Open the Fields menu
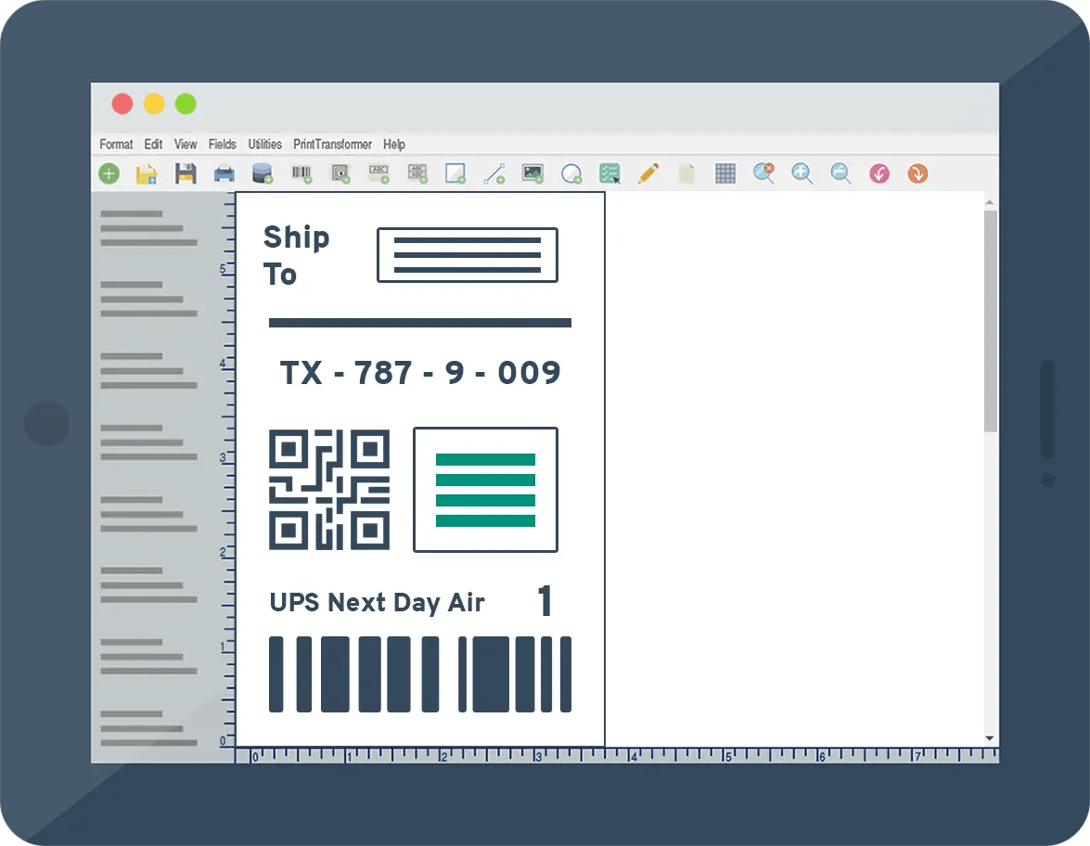The image size is (1090, 846). (222, 144)
